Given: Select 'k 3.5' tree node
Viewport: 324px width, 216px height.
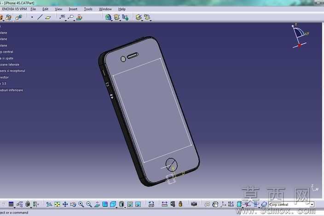Looking at the screenshot, I should tap(3, 83).
